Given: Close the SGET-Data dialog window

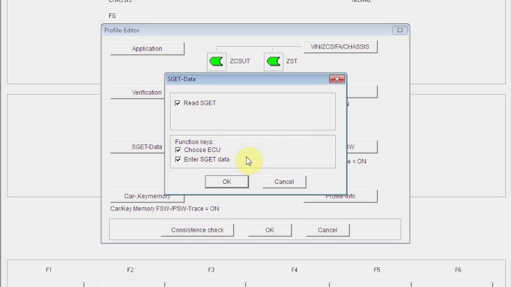Looking at the screenshot, I should coord(337,79).
